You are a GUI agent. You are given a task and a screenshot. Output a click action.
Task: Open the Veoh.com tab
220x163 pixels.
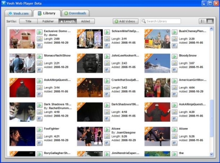(19, 13)
